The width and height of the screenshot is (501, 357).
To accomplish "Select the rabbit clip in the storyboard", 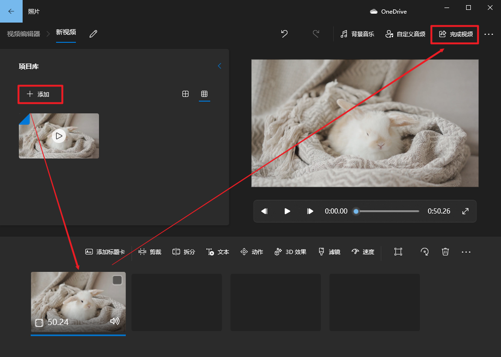I will [x=78, y=302].
